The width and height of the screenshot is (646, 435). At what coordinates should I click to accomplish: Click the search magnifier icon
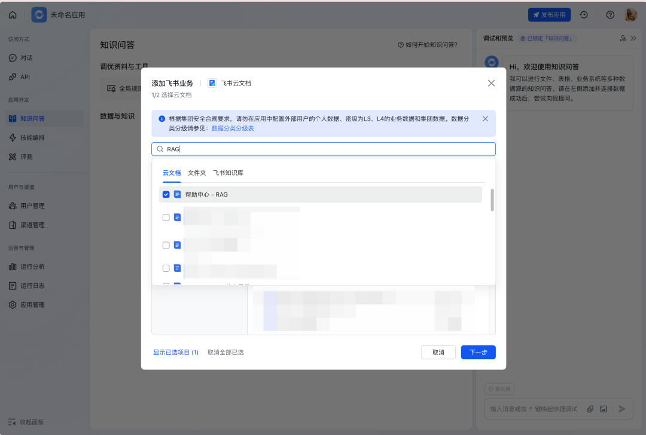pos(160,149)
